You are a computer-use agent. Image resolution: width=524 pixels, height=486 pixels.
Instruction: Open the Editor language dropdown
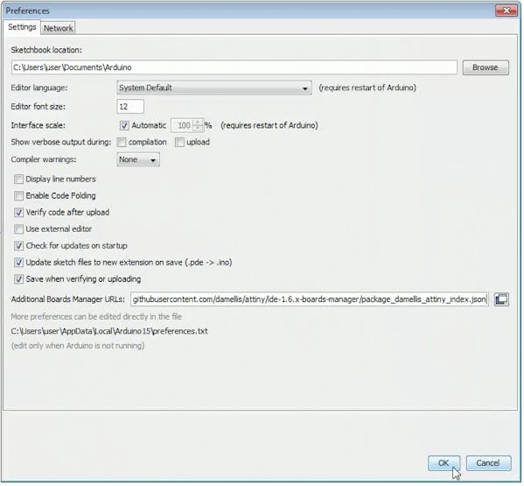pyautogui.click(x=214, y=88)
